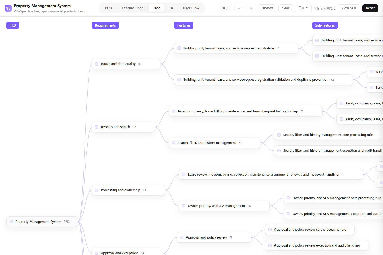Screen dimensions: 383x255
Task: Switch language with the 한글 button
Action: 225,8
